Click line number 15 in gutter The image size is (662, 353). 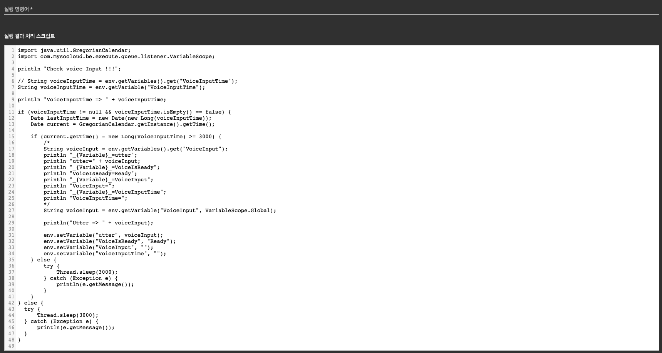[x=11, y=137]
